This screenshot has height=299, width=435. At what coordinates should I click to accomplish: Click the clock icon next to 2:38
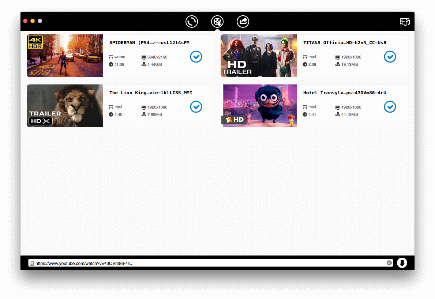coord(305,64)
